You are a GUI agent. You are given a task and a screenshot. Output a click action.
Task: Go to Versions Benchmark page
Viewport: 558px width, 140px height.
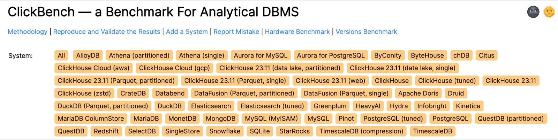click(x=367, y=32)
